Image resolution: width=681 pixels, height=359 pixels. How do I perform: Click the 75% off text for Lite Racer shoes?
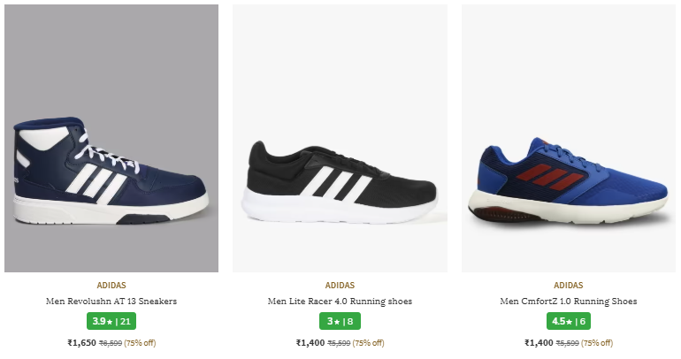(x=369, y=343)
